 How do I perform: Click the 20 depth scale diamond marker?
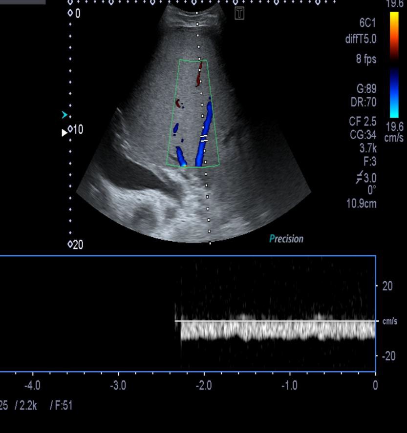pyautogui.click(x=70, y=244)
